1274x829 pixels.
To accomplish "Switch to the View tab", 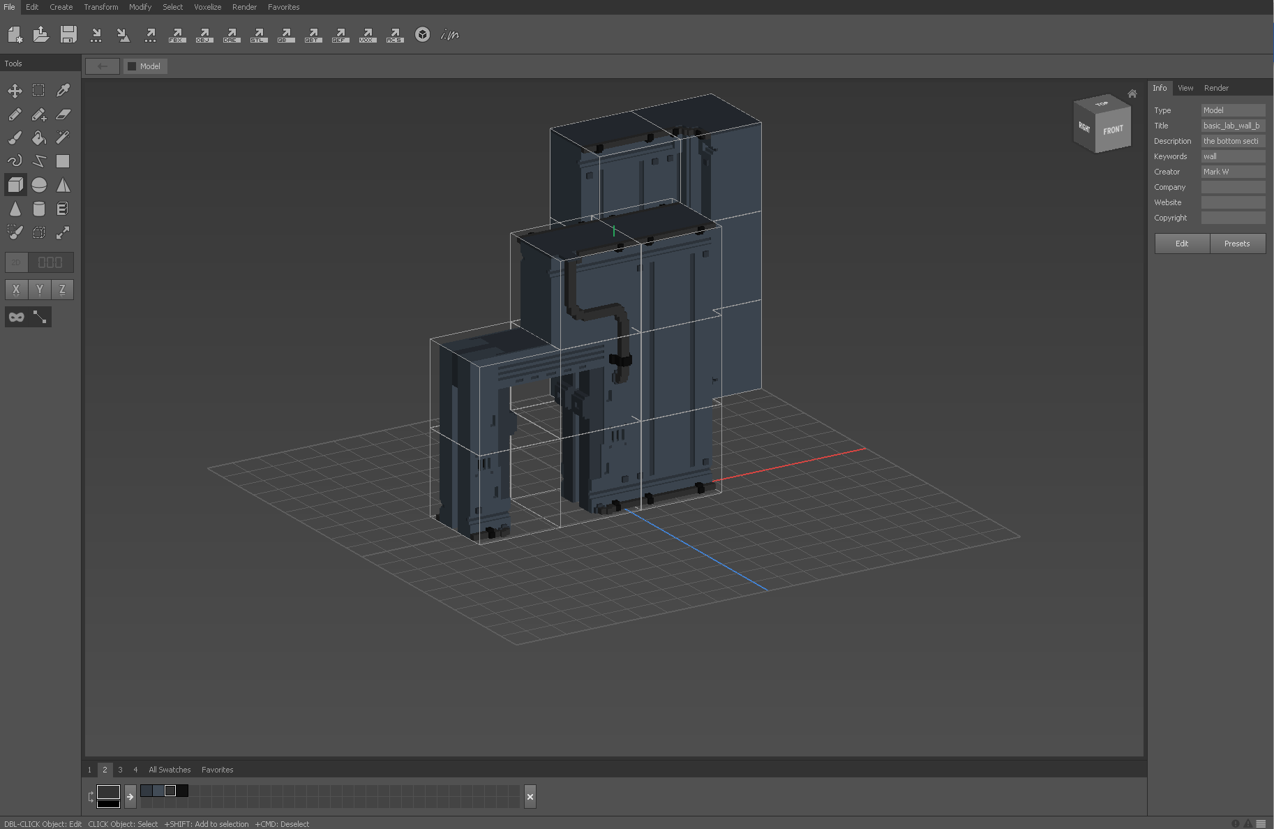I will click(1185, 88).
